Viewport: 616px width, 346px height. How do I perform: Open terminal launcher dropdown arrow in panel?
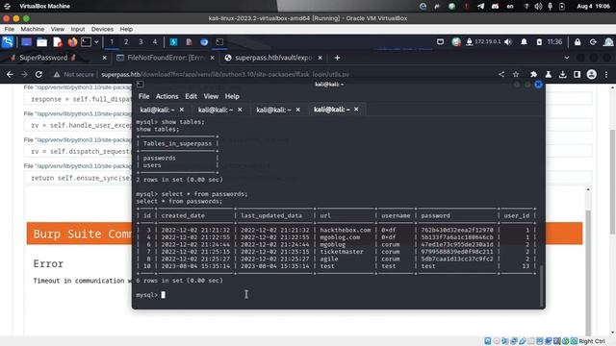click(96, 42)
